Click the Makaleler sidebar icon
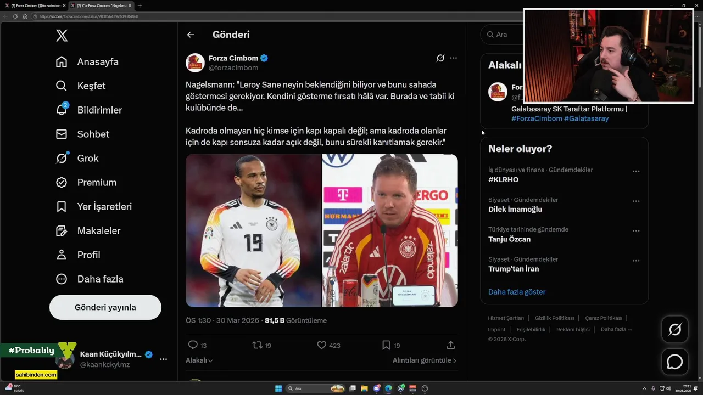This screenshot has height=395, width=703. click(62, 231)
